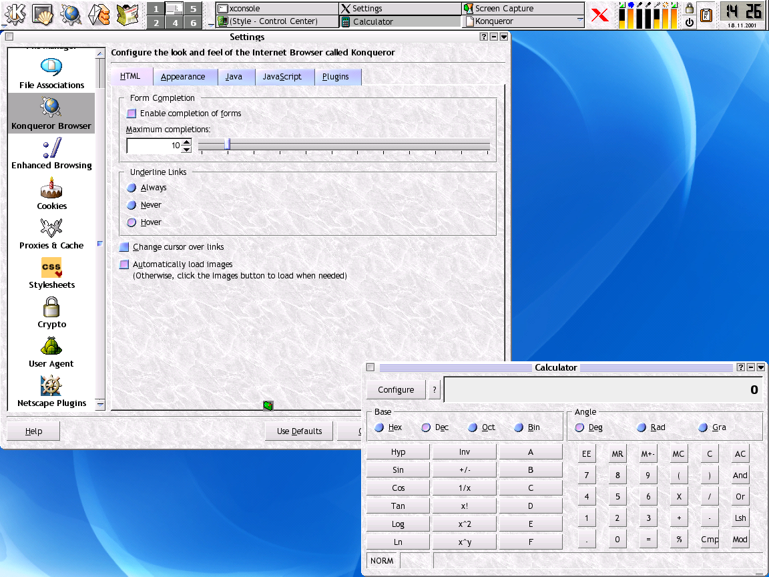769x577 pixels.
Task: Click the maximum completions slider handle
Action: [227, 144]
